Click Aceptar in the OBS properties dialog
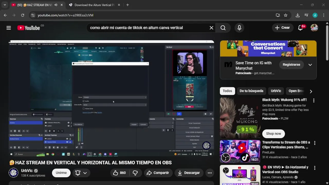329x185 pixels. click(x=134, y=124)
